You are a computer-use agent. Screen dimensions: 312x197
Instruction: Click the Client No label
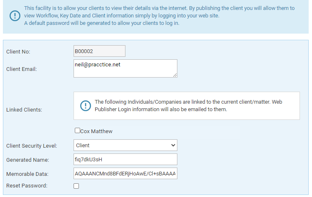click(x=18, y=51)
